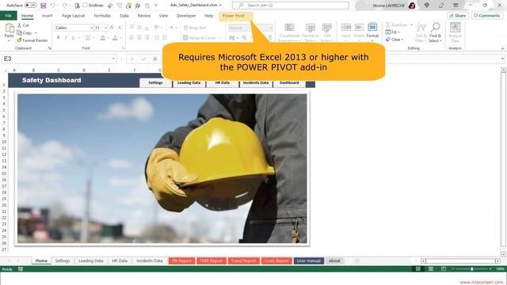Open Find & Select magnifier
The width and height of the screenshot is (507, 285).
click(435, 32)
